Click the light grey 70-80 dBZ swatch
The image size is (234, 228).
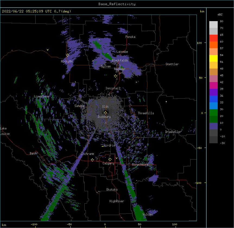pos(213,25)
